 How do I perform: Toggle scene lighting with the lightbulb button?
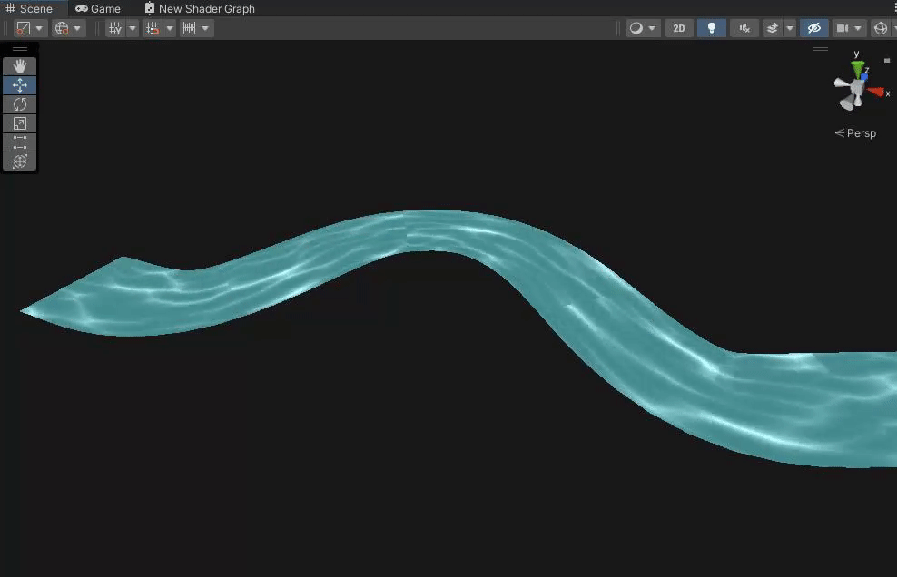(x=711, y=28)
